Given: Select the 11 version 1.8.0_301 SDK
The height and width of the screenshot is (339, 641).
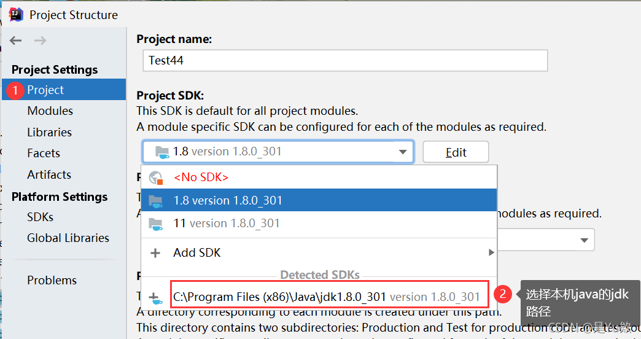Looking at the screenshot, I should tap(319, 224).
